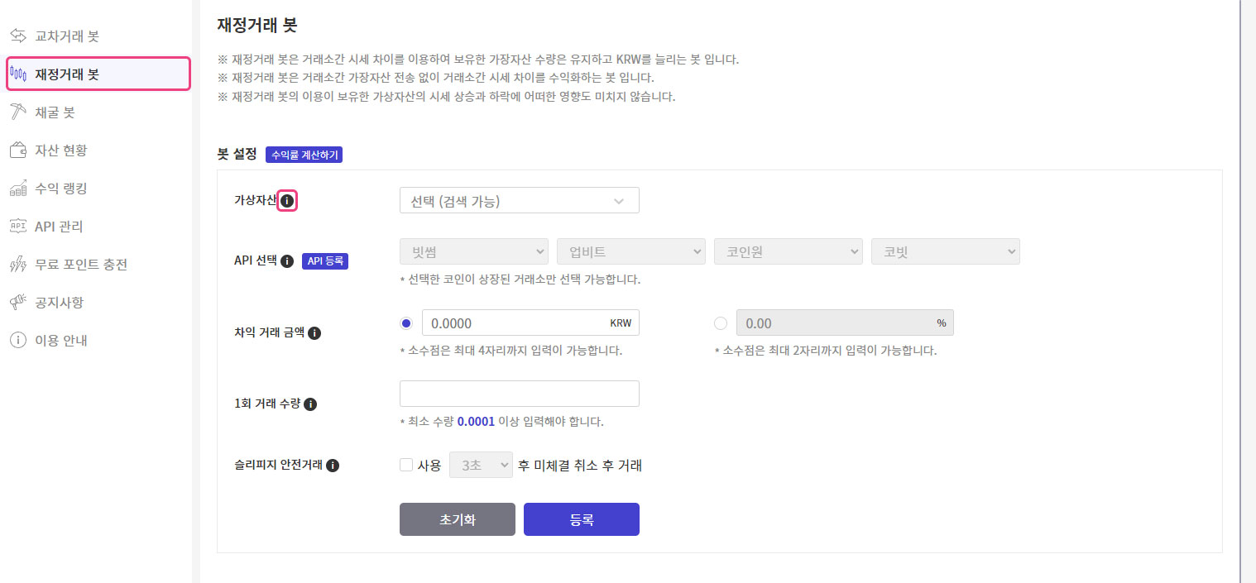The height and width of the screenshot is (583, 1256).
Task: Open the 3초 delay time dropdown
Action: (481, 465)
